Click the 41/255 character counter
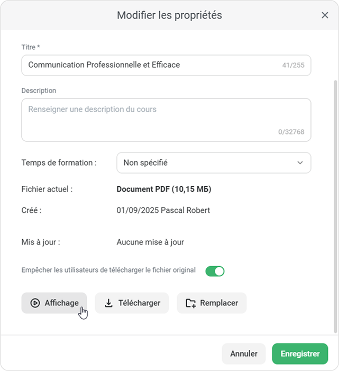The image size is (339, 371). (294, 66)
